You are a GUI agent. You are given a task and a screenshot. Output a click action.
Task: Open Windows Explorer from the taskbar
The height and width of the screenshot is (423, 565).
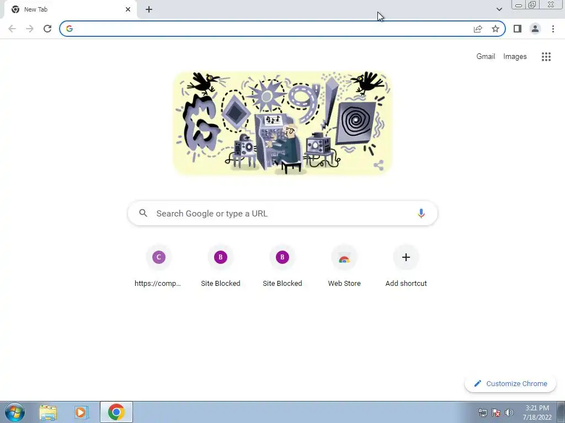coord(48,412)
